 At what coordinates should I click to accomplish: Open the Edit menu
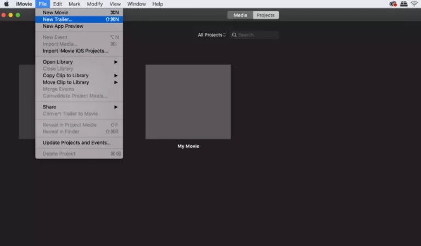click(58, 4)
